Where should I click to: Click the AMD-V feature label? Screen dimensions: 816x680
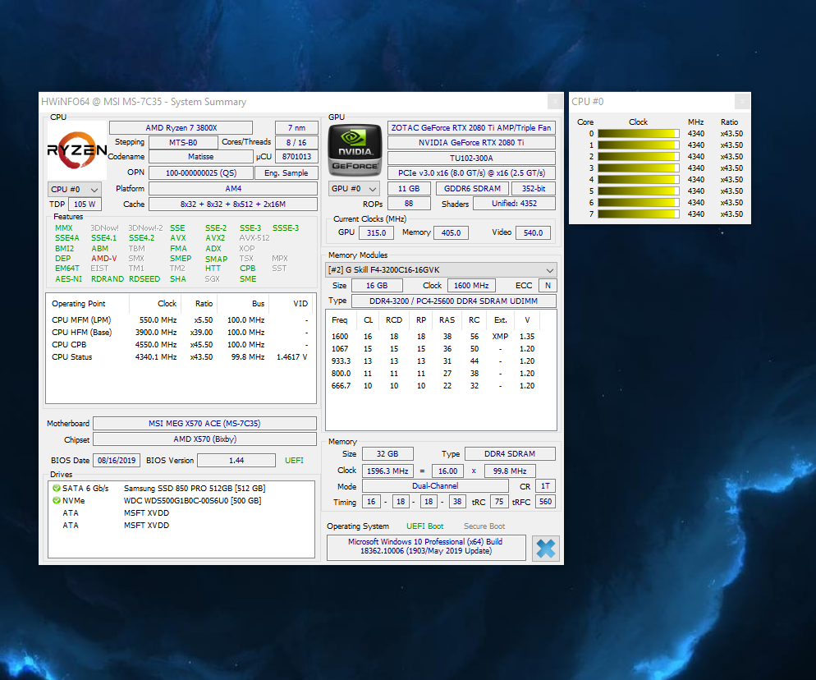pos(104,258)
